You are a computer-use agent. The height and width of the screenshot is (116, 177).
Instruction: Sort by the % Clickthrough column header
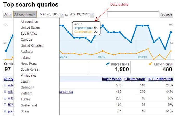point(161,79)
